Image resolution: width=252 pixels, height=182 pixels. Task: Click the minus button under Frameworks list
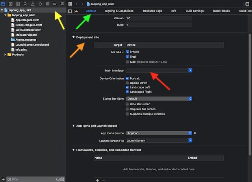[x=104, y=180]
